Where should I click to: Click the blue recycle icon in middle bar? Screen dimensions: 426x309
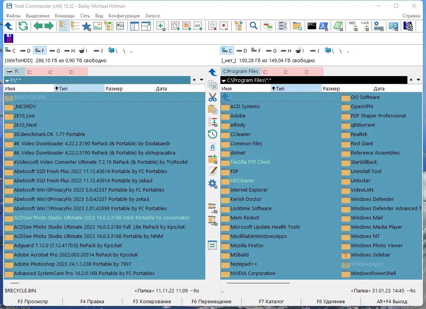[213, 147]
